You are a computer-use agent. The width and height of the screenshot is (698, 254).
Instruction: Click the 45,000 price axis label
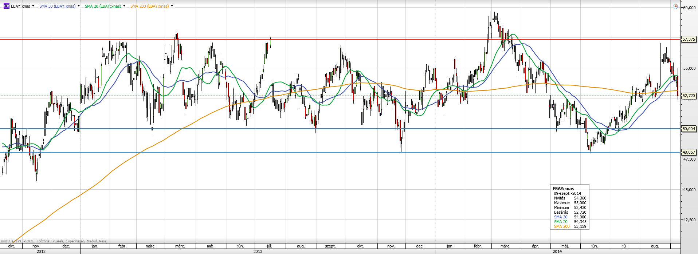click(689, 190)
